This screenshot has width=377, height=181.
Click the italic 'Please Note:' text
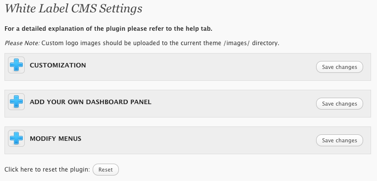point(22,43)
